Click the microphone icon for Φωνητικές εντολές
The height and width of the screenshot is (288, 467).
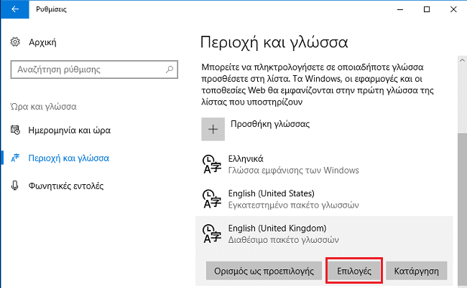tap(14, 186)
